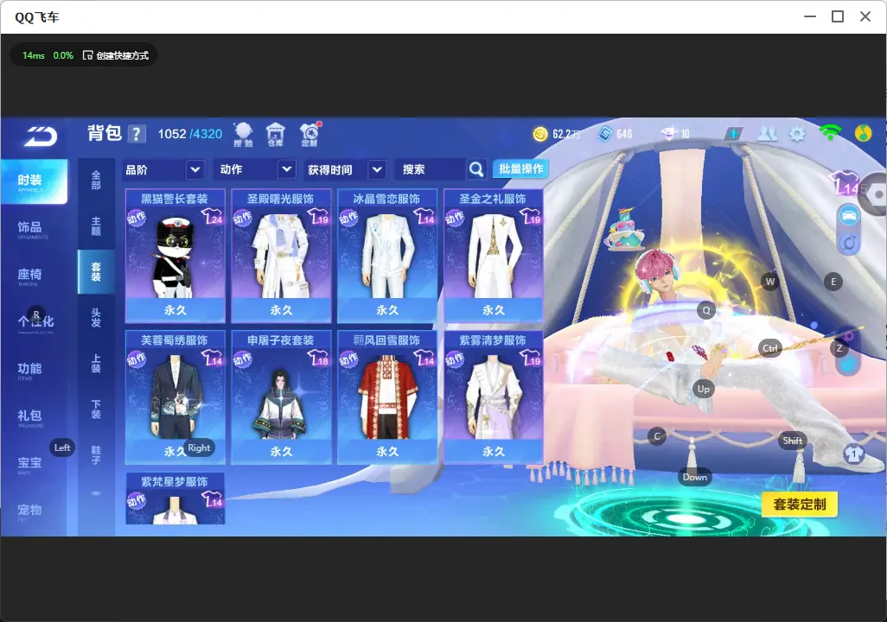Click the 动作 badge on 黑猫警长套装
This screenshot has width=887, height=622.
point(136,218)
